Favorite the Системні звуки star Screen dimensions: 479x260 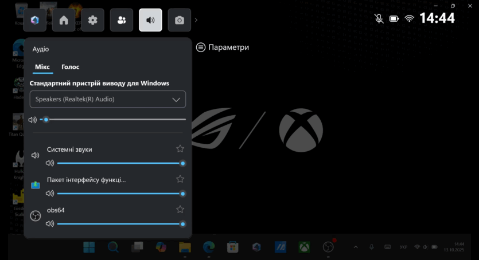(180, 149)
